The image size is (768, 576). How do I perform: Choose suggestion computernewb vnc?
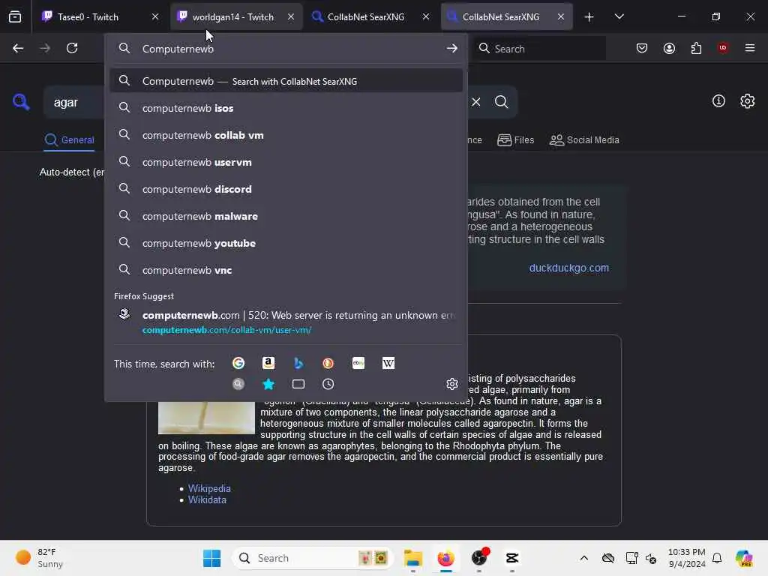286,270
